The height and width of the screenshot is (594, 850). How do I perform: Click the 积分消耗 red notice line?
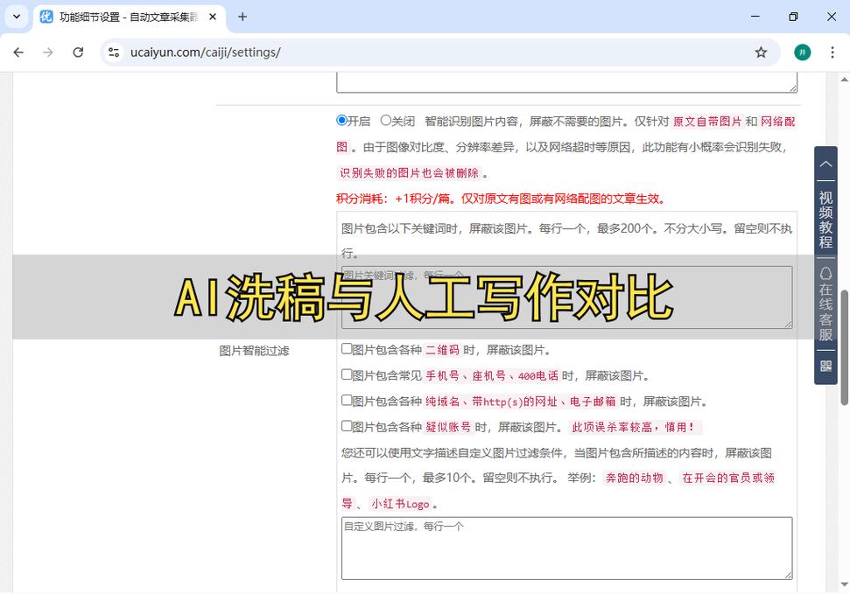(x=501, y=199)
